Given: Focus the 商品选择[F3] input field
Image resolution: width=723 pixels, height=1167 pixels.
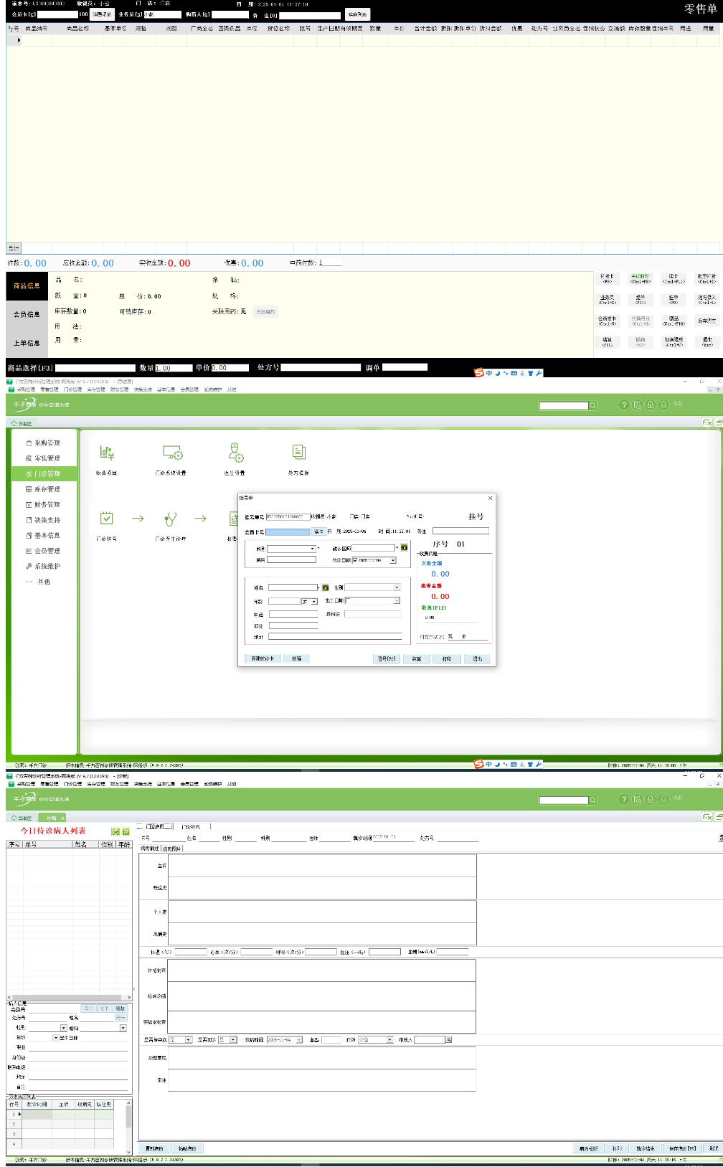Looking at the screenshot, I should [x=95, y=367].
